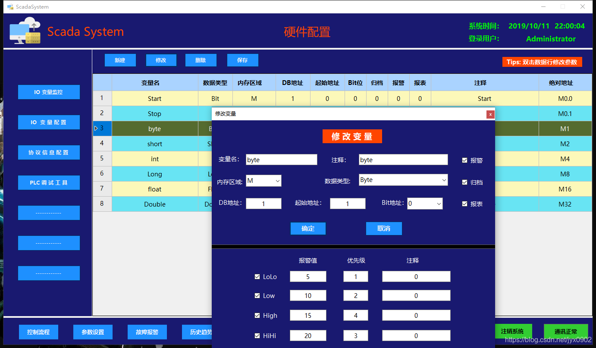Click the ScadaSystem title bar app icon
Image resolution: width=596 pixels, height=348 pixels.
click(x=10, y=7)
